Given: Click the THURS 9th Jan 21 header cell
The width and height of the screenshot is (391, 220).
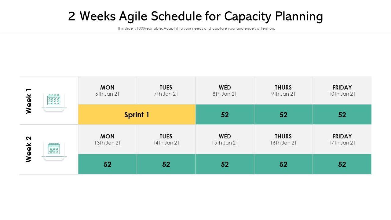Looking at the screenshot, I should point(283,90).
